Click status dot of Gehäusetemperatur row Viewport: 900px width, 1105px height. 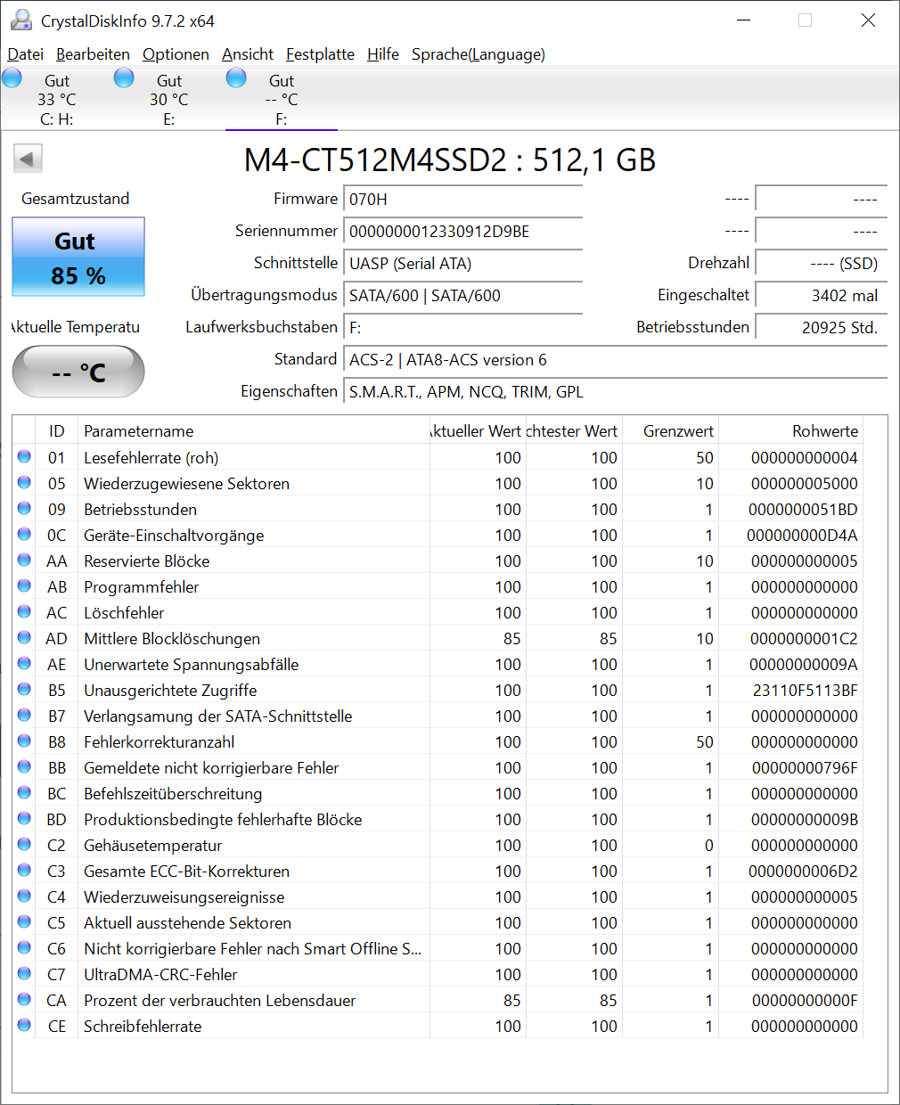(24, 845)
